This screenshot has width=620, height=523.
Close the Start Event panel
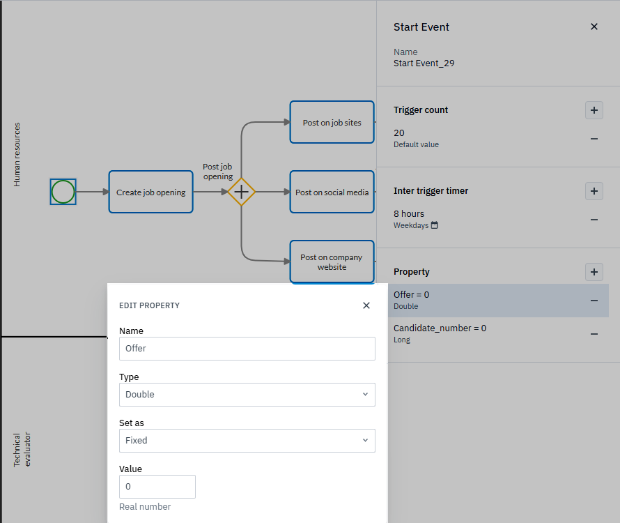tap(594, 27)
